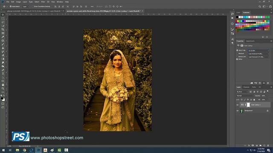Select the Lasso tool

point(3,22)
